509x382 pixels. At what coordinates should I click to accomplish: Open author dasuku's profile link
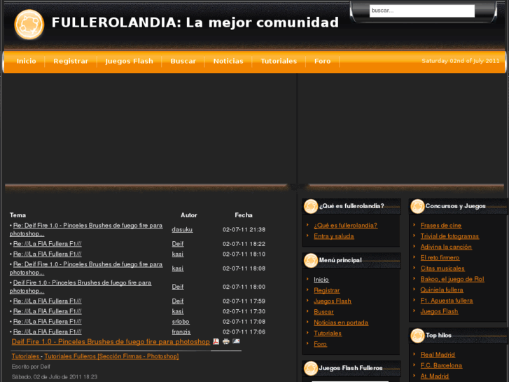pos(182,229)
